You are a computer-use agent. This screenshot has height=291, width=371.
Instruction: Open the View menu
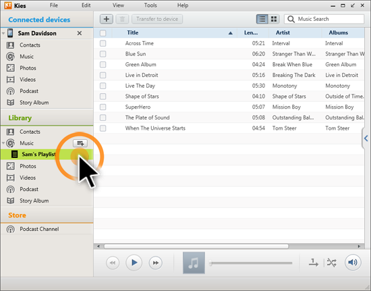point(118,5)
